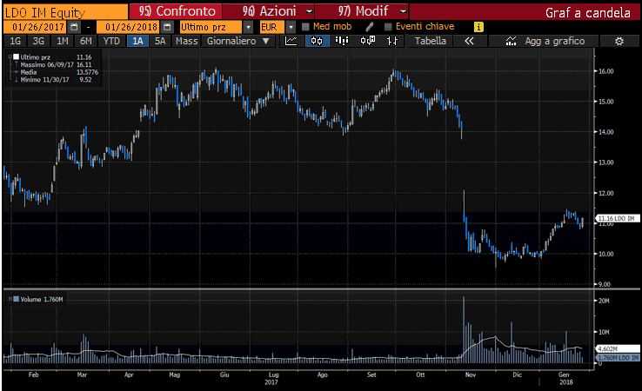Click the Giu month axis label
This screenshot has width=642, height=391.
click(224, 374)
